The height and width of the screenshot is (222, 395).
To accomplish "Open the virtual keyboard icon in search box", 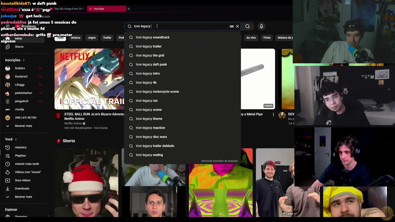I will click(x=231, y=27).
